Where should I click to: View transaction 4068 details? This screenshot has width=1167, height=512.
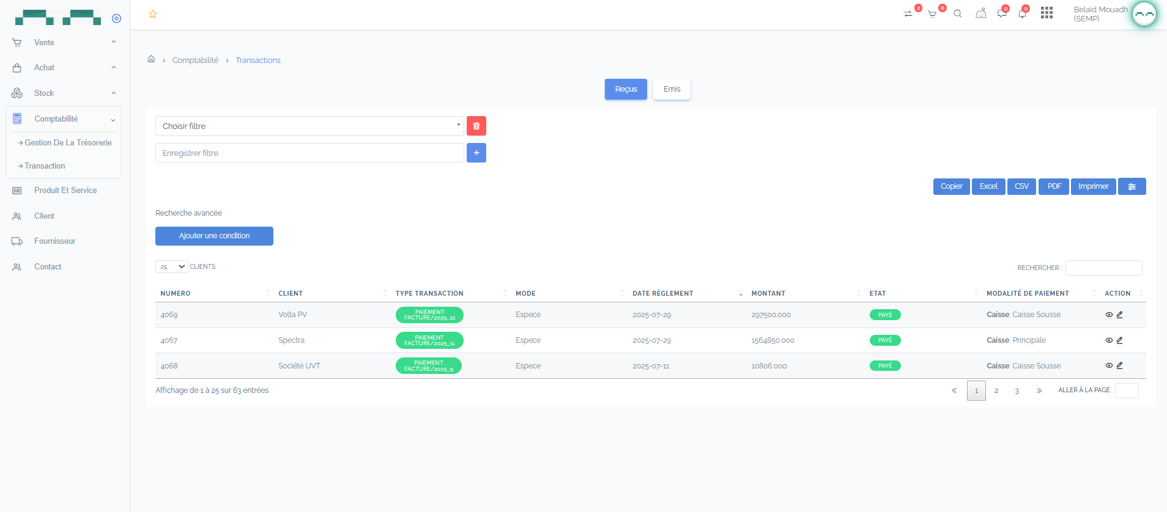(x=1109, y=365)
